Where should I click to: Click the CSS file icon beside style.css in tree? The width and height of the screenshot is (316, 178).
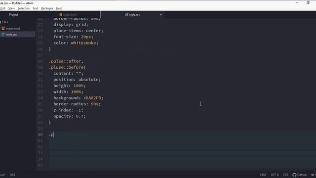3,34
